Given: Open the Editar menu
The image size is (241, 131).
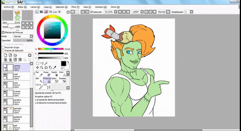Looking at the screenshot, I should point(22,7).
